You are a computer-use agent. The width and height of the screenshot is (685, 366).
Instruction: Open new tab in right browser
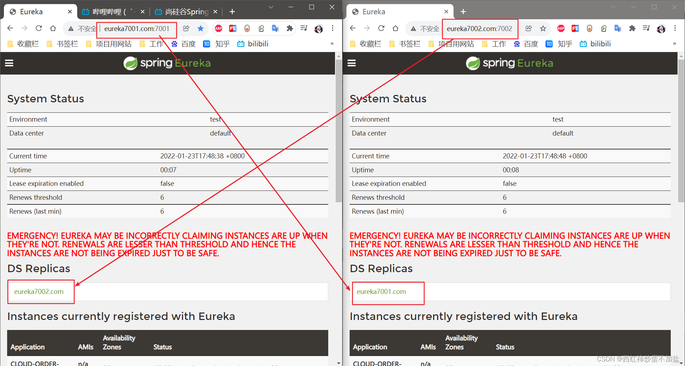coord(463,12)
